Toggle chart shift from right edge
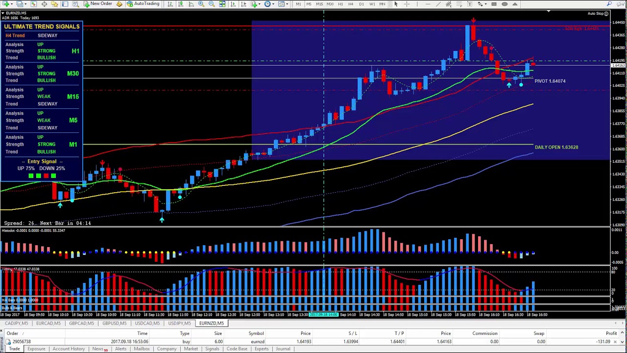Screen dimensions: 627x353 pyautogui.click(x=243, y=4)
